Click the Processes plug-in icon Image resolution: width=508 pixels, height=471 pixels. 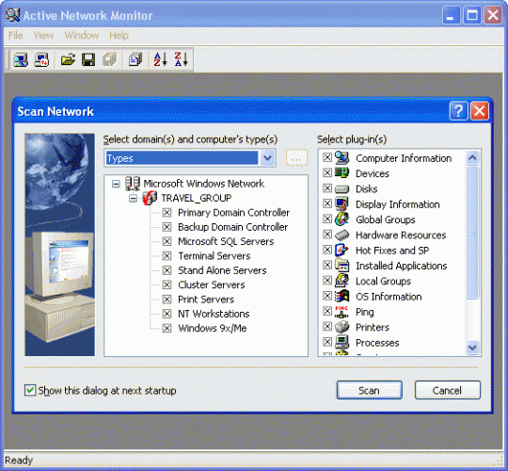[x=341, y=342]
